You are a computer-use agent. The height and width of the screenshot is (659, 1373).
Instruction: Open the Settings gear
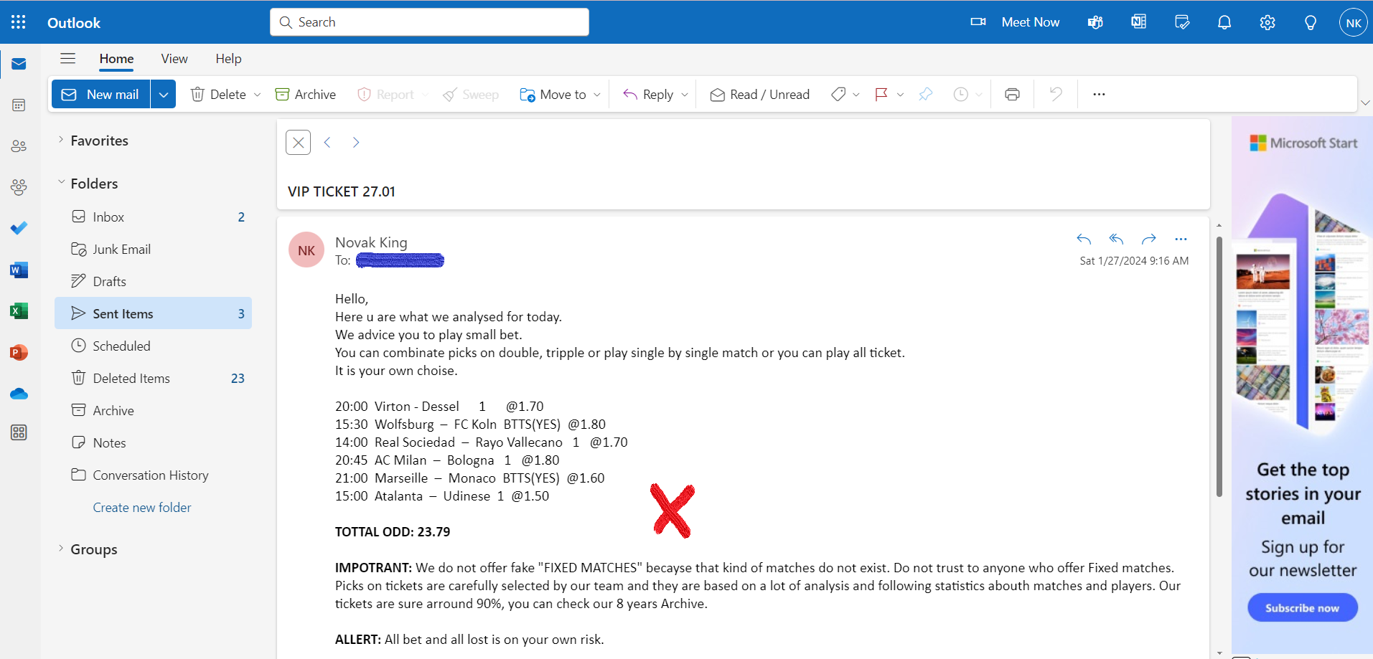pyautogui.click(x=1267, y=22)
